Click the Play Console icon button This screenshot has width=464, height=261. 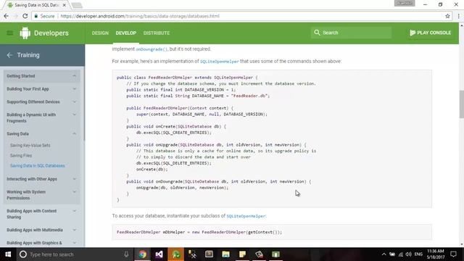click(x=430, y=33)
